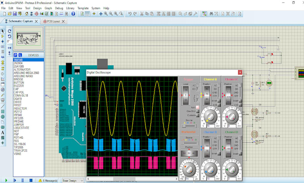Image resolution: width=304 pixels, height=183 pixels.
Task: Stop the simulation with square button
Action: coord(31,180)
